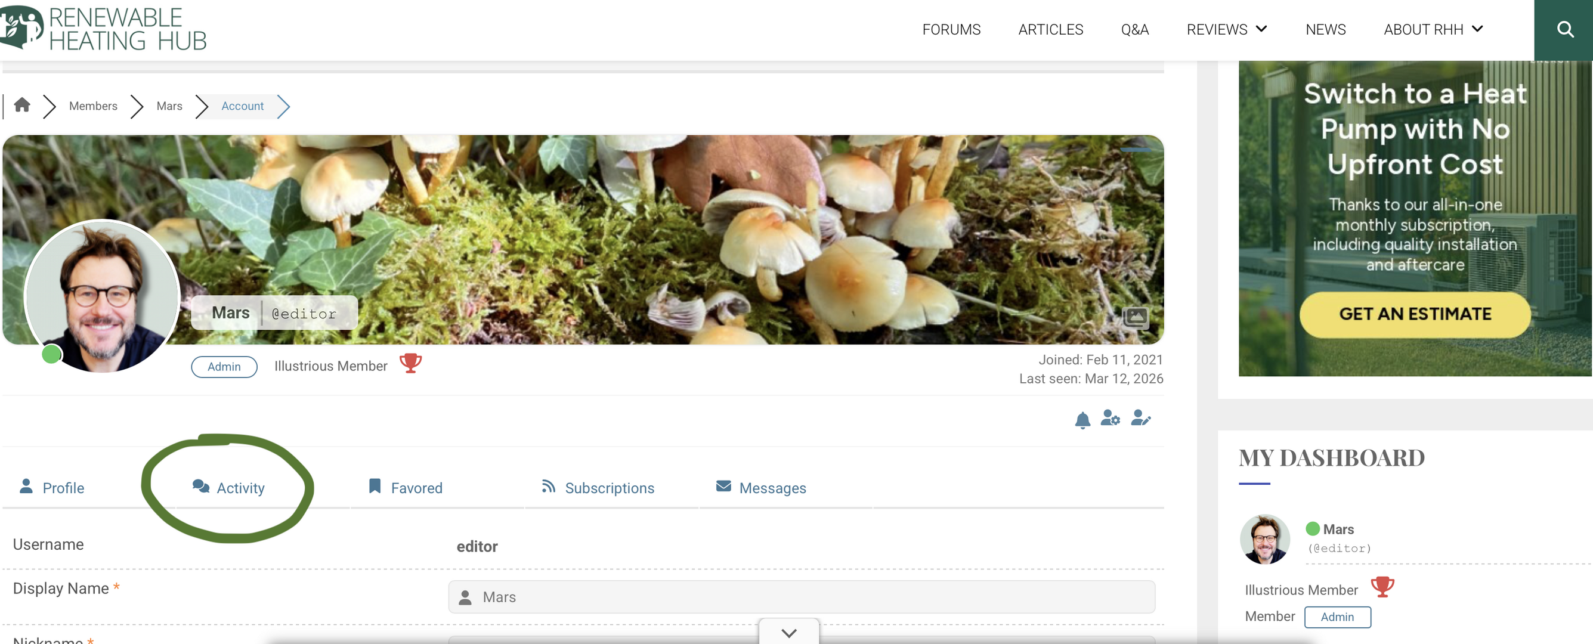This screenshot has height=644, width=1593.
Task: Go to the Favored tab
Action: (406, 488)
